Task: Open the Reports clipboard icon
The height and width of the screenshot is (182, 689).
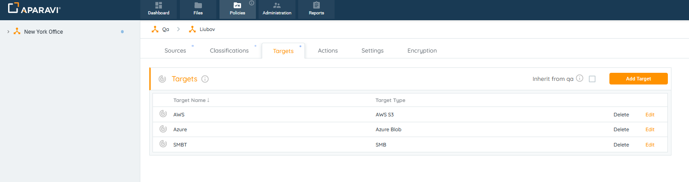Action: 316,5
